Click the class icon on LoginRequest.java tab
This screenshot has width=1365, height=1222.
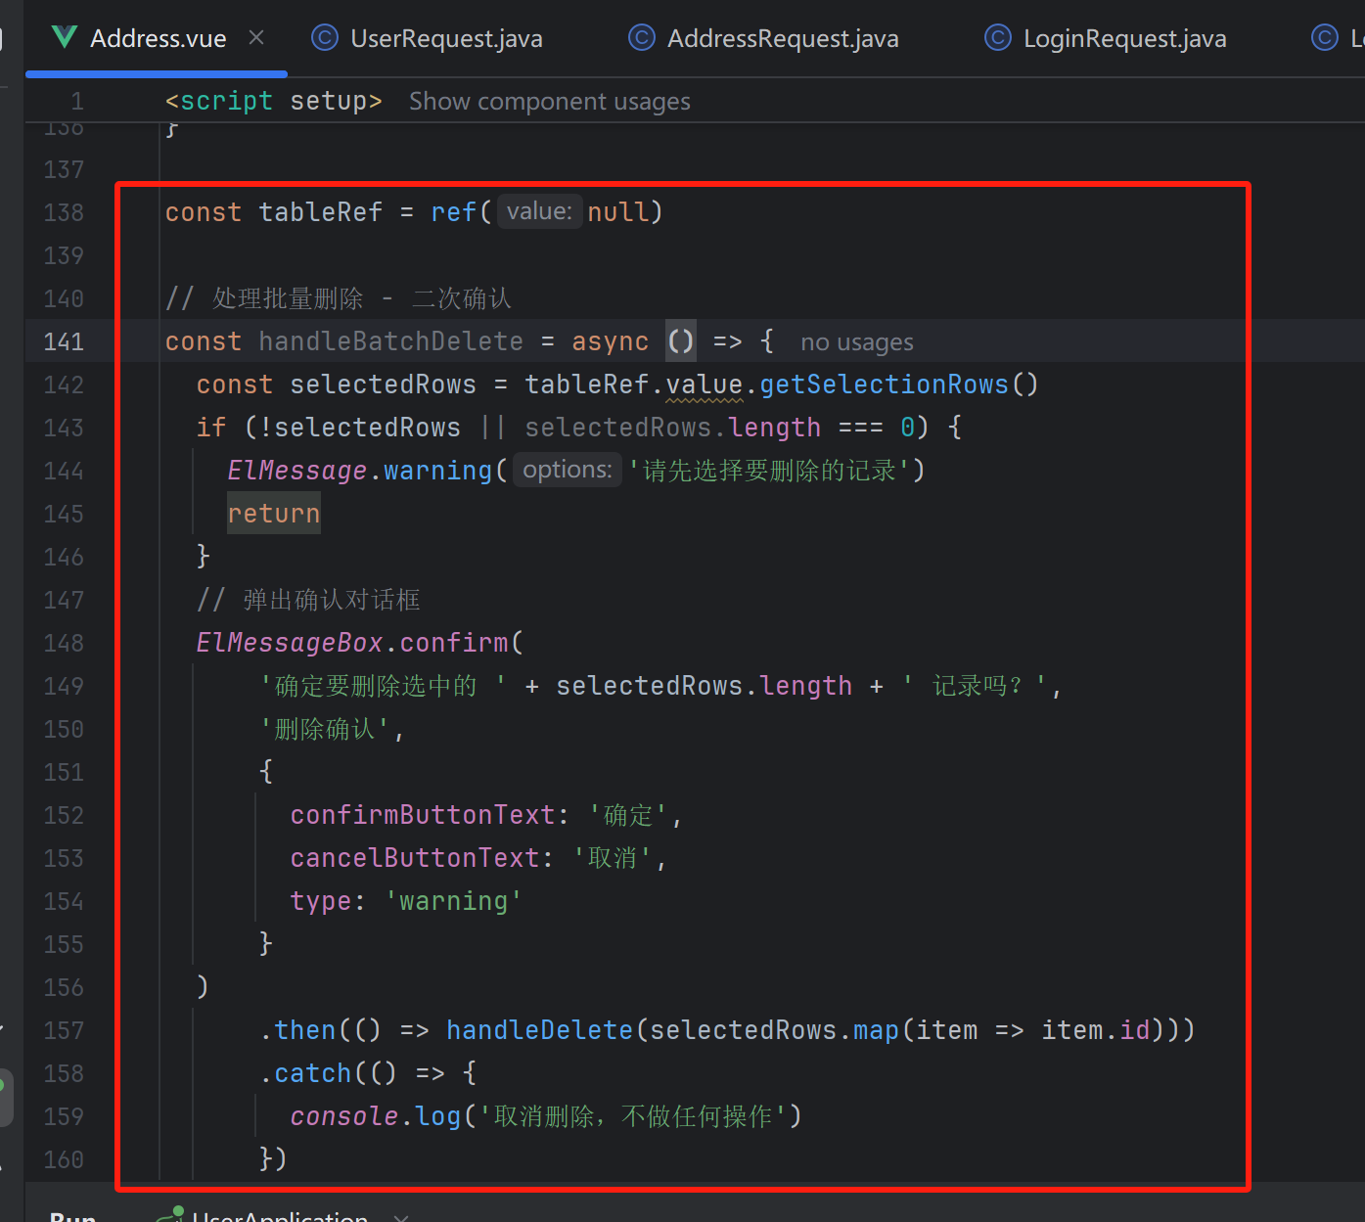tap(997, 37)
